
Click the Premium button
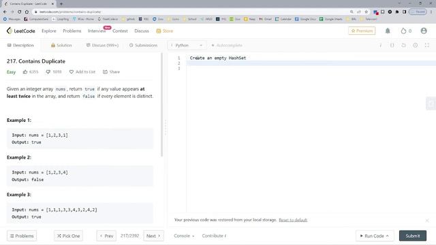(362, 31)
